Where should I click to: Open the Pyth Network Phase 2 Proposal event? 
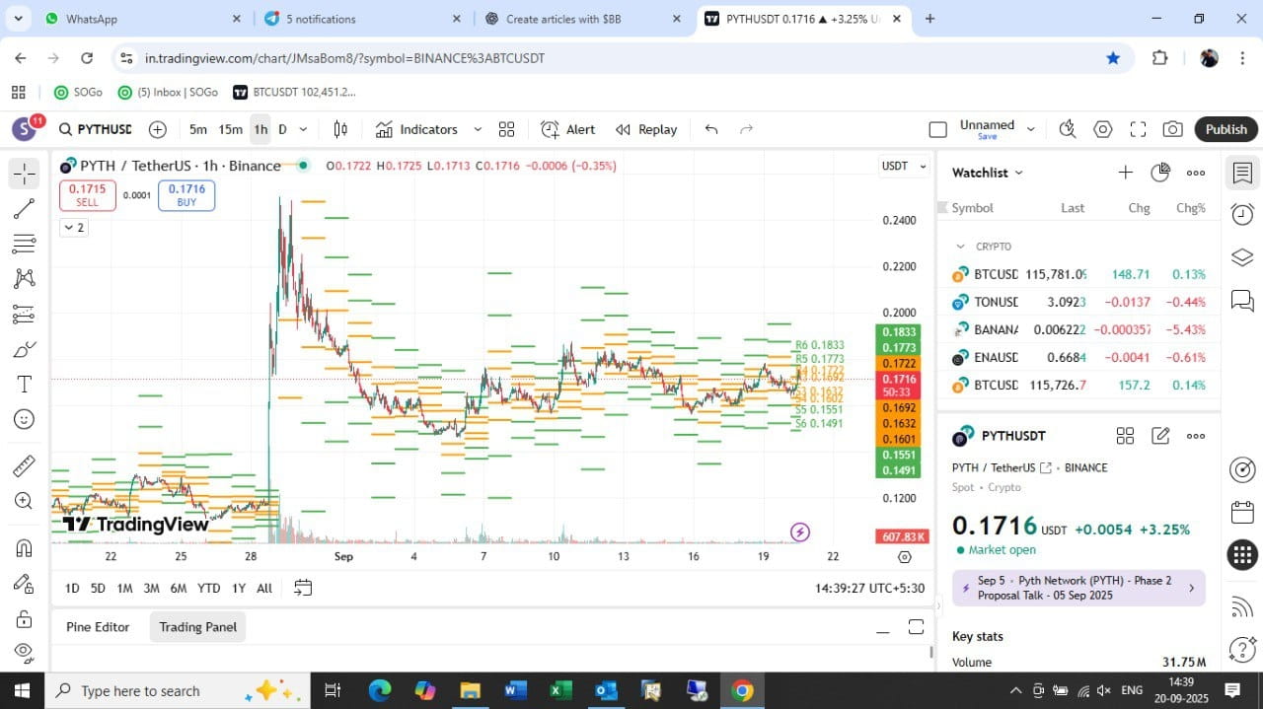click(x=1078, y=588)
